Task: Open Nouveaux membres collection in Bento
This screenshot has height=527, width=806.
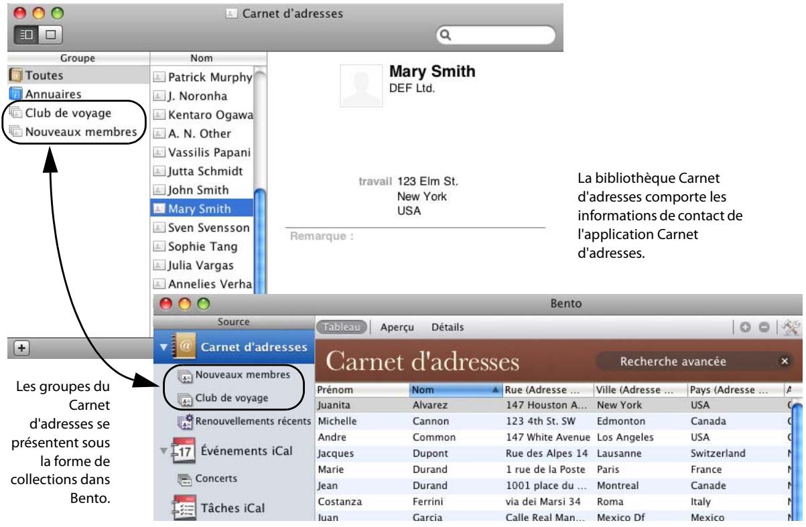Action: tap(234, 374)
